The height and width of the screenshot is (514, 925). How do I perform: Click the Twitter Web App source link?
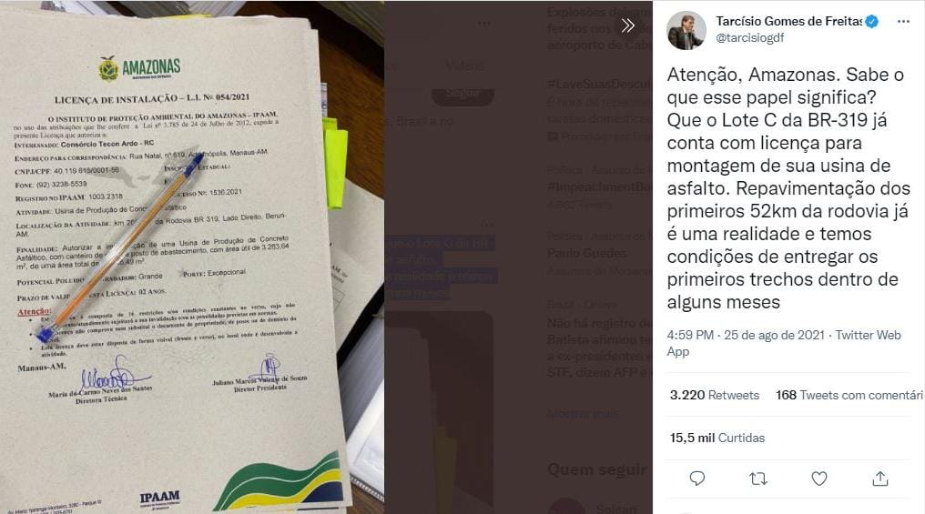click(784, 343)
